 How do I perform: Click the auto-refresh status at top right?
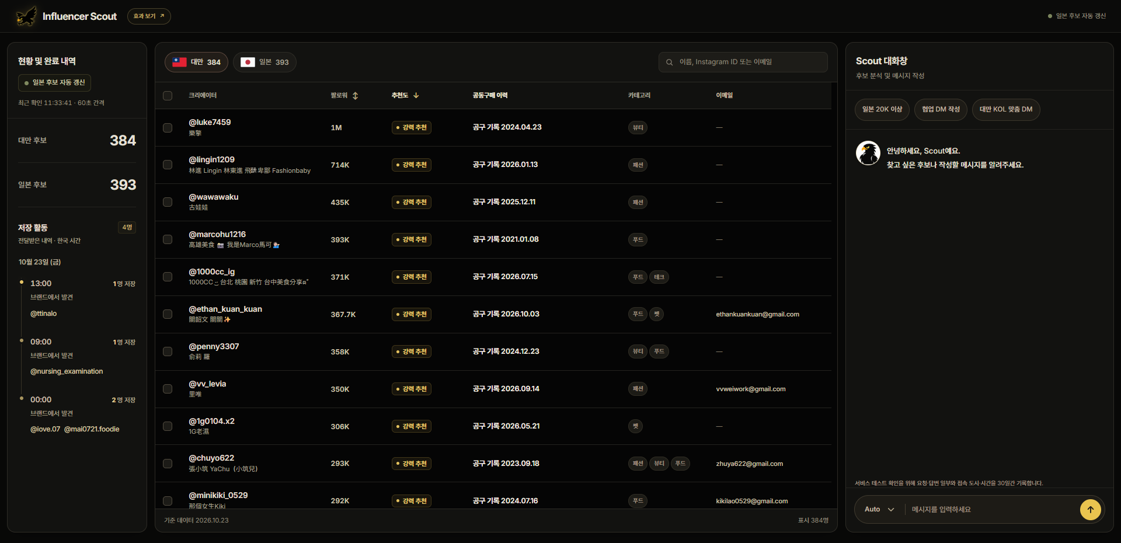click(x=1077, y=16)
